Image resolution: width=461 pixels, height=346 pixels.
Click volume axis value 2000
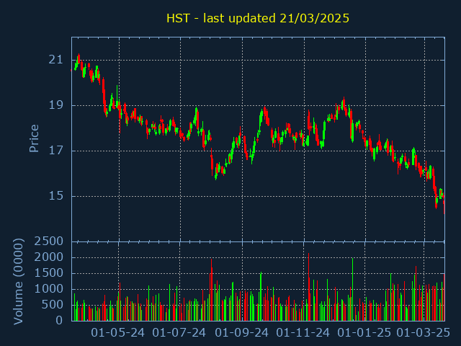tap(49, 257)
